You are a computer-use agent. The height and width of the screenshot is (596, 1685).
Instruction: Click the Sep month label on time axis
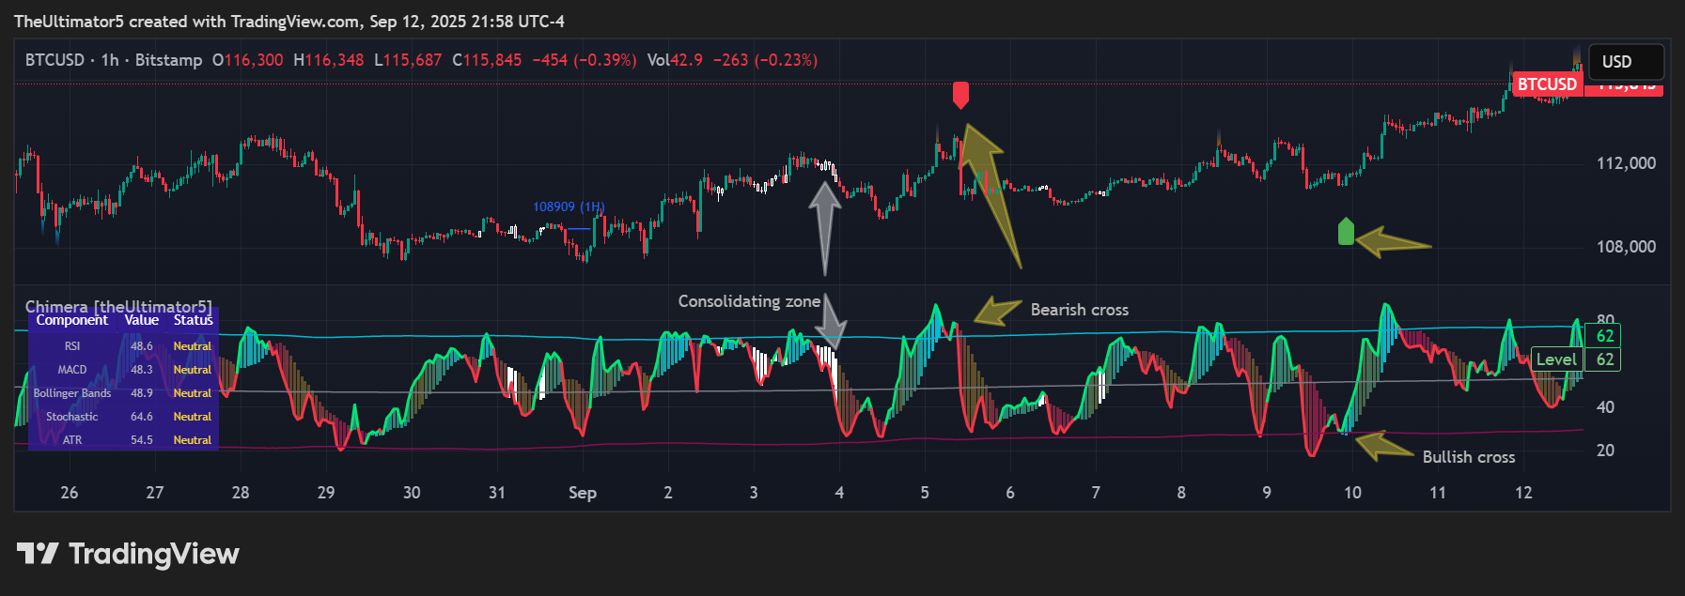583,493
